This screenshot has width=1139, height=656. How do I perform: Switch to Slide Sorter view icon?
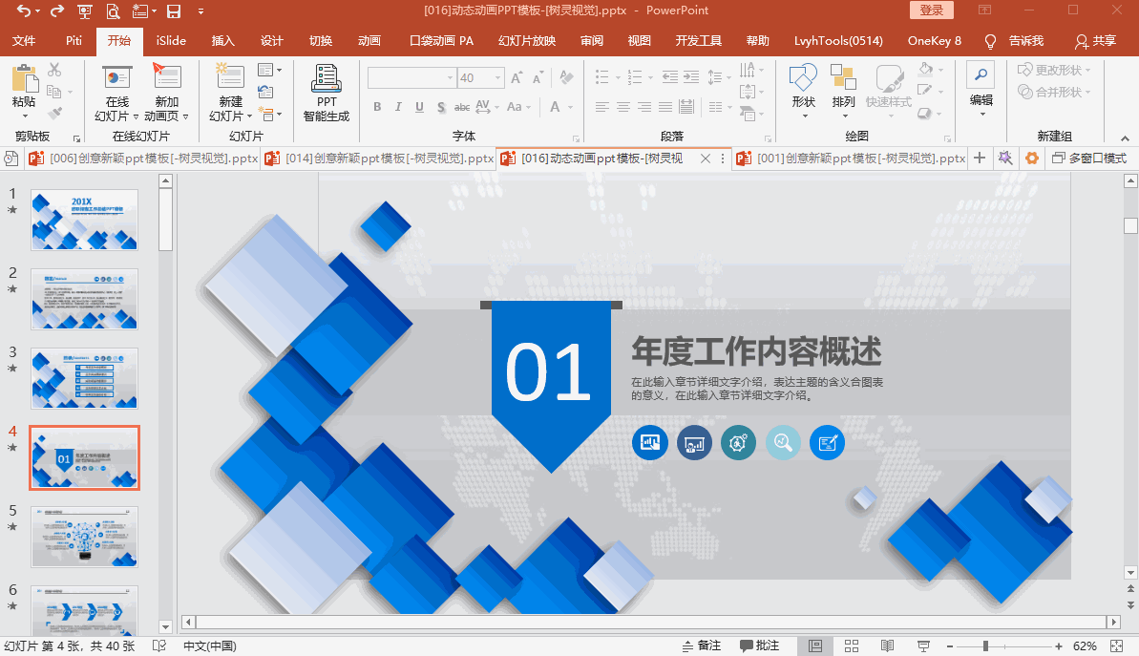(x=852, y=645)
